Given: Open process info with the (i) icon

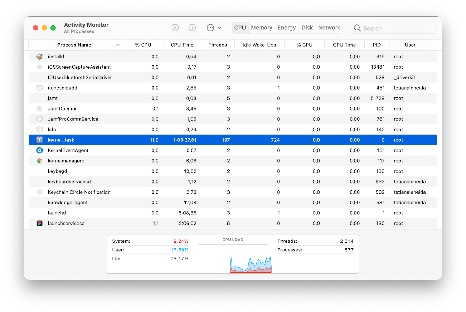Looking at the screenshot, I should 192,28.
